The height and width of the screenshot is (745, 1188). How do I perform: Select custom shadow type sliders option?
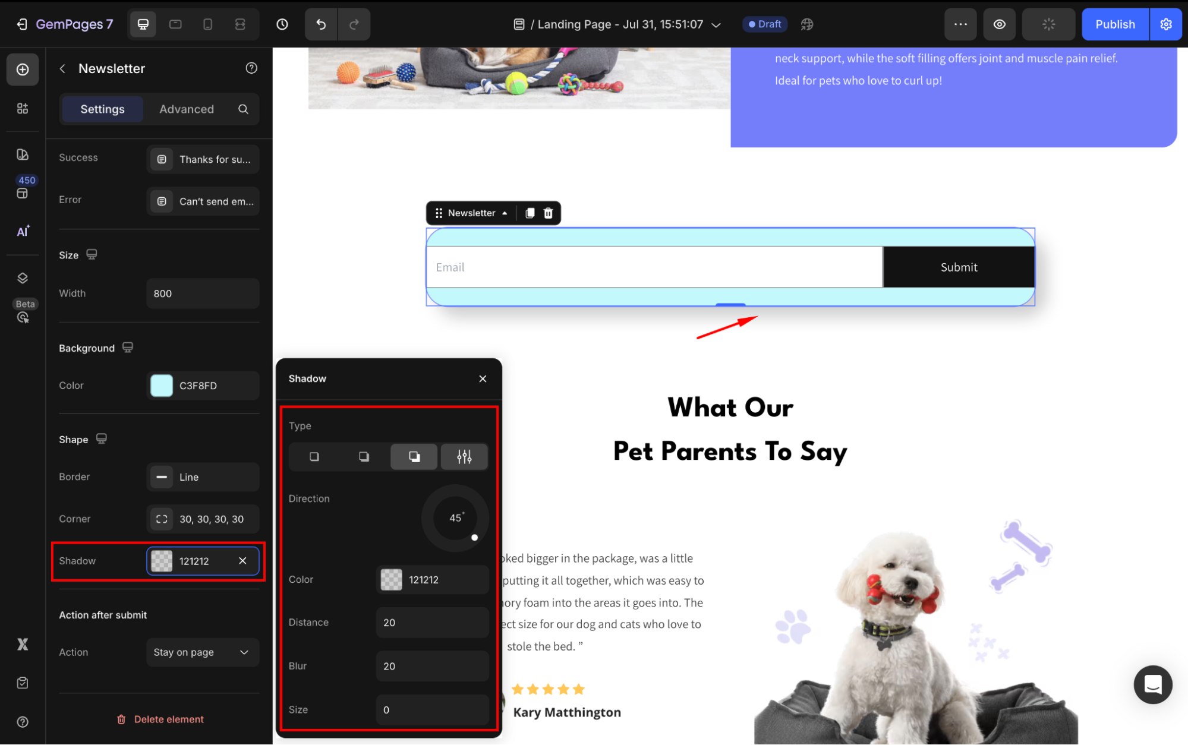(464, 457)
